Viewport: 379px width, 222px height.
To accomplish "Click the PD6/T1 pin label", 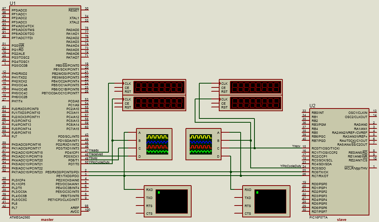I will [74, 160].
